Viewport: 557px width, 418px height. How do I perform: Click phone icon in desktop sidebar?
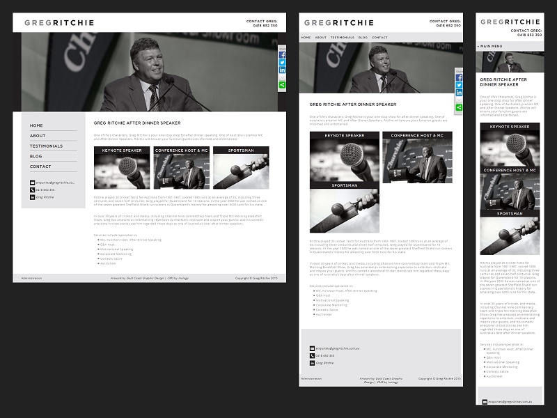tap(32, 189)
